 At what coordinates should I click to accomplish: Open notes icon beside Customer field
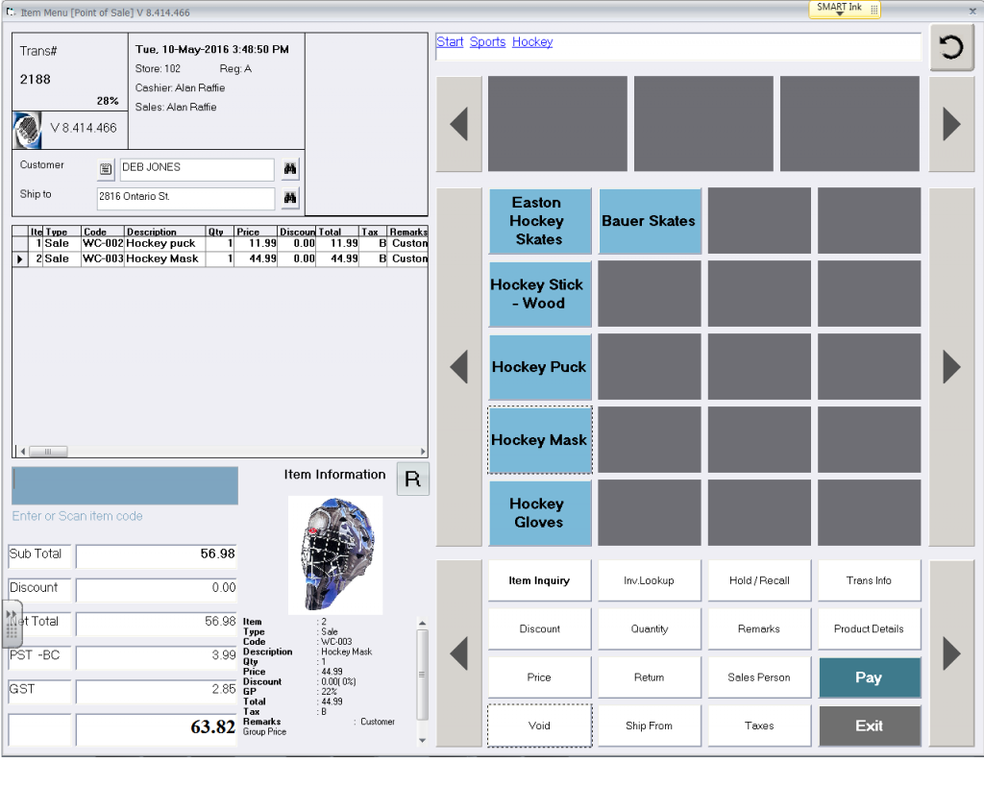click(x=105, y=168)
